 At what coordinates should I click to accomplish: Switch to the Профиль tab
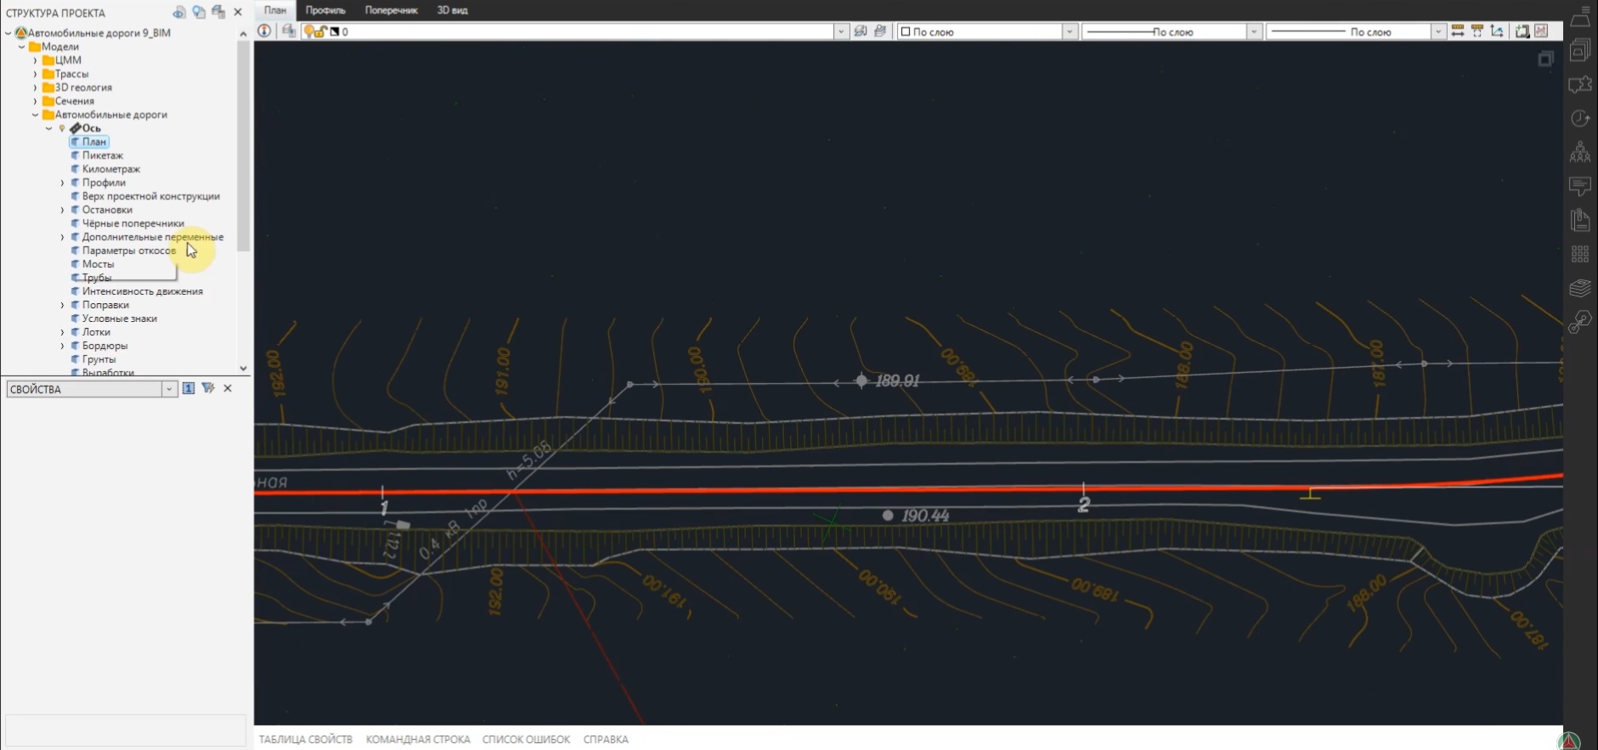click(x=325, y=10)
